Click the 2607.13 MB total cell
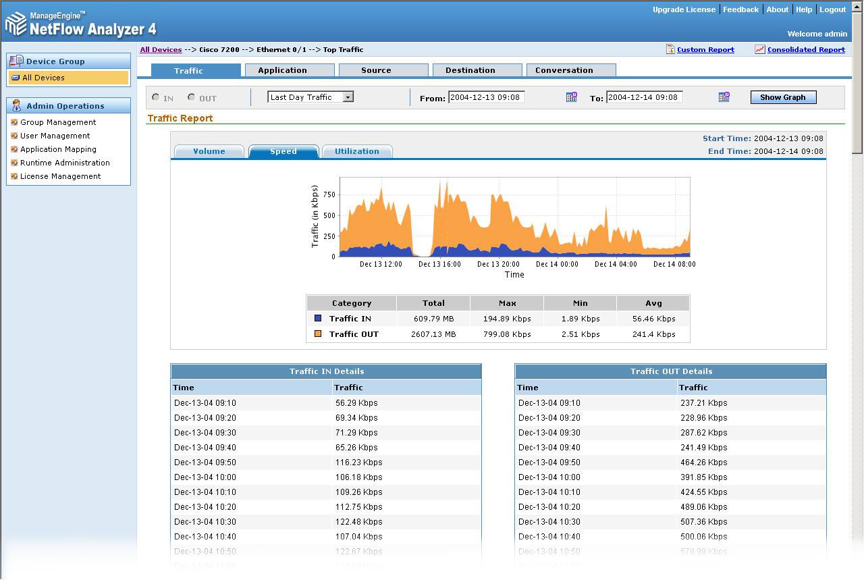 click(x=433, y=334)
